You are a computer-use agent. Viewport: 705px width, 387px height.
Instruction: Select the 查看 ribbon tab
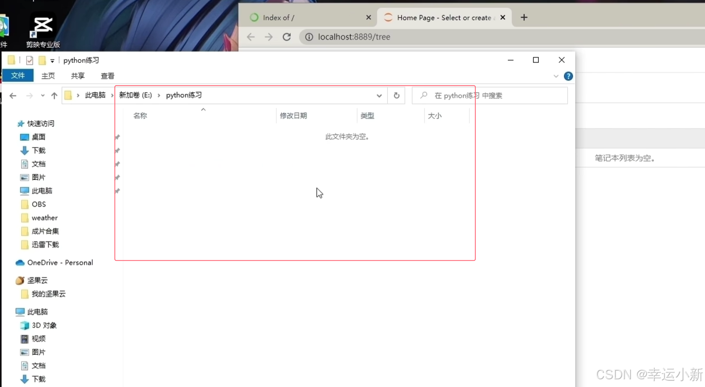(108, 76)
